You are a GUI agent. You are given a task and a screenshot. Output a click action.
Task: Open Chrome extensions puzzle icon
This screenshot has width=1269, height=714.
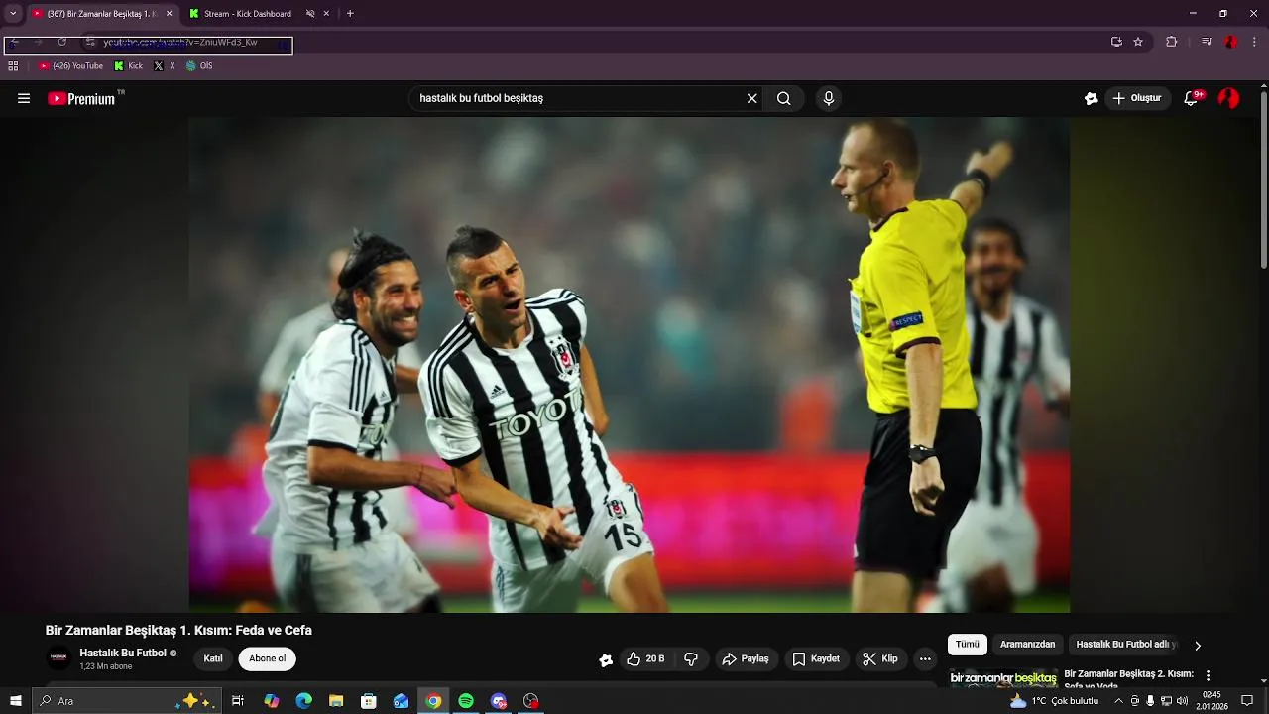(1171, 42)
